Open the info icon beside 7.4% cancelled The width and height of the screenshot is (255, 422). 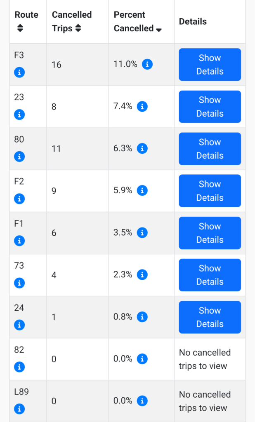pyautogui.click(x=142, y=107)
